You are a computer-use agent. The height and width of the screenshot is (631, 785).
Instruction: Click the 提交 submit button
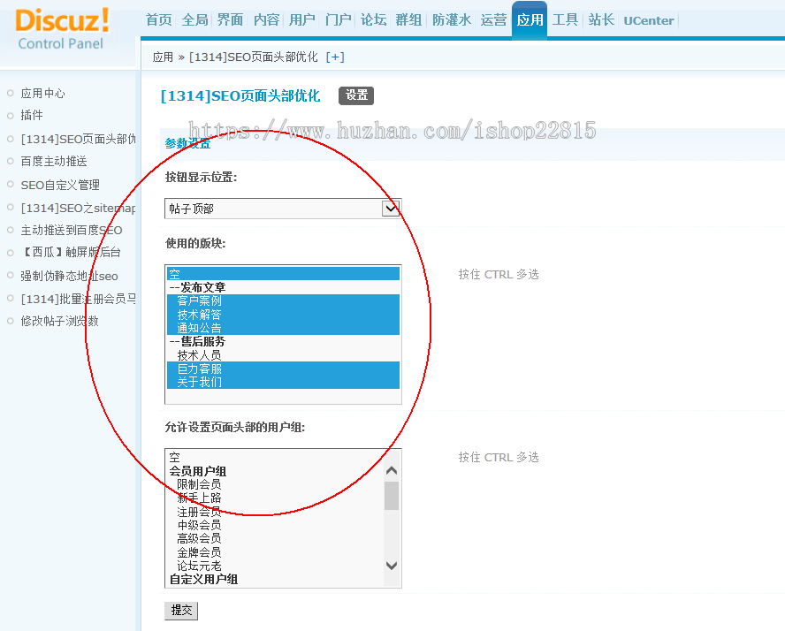coord(180,611)
